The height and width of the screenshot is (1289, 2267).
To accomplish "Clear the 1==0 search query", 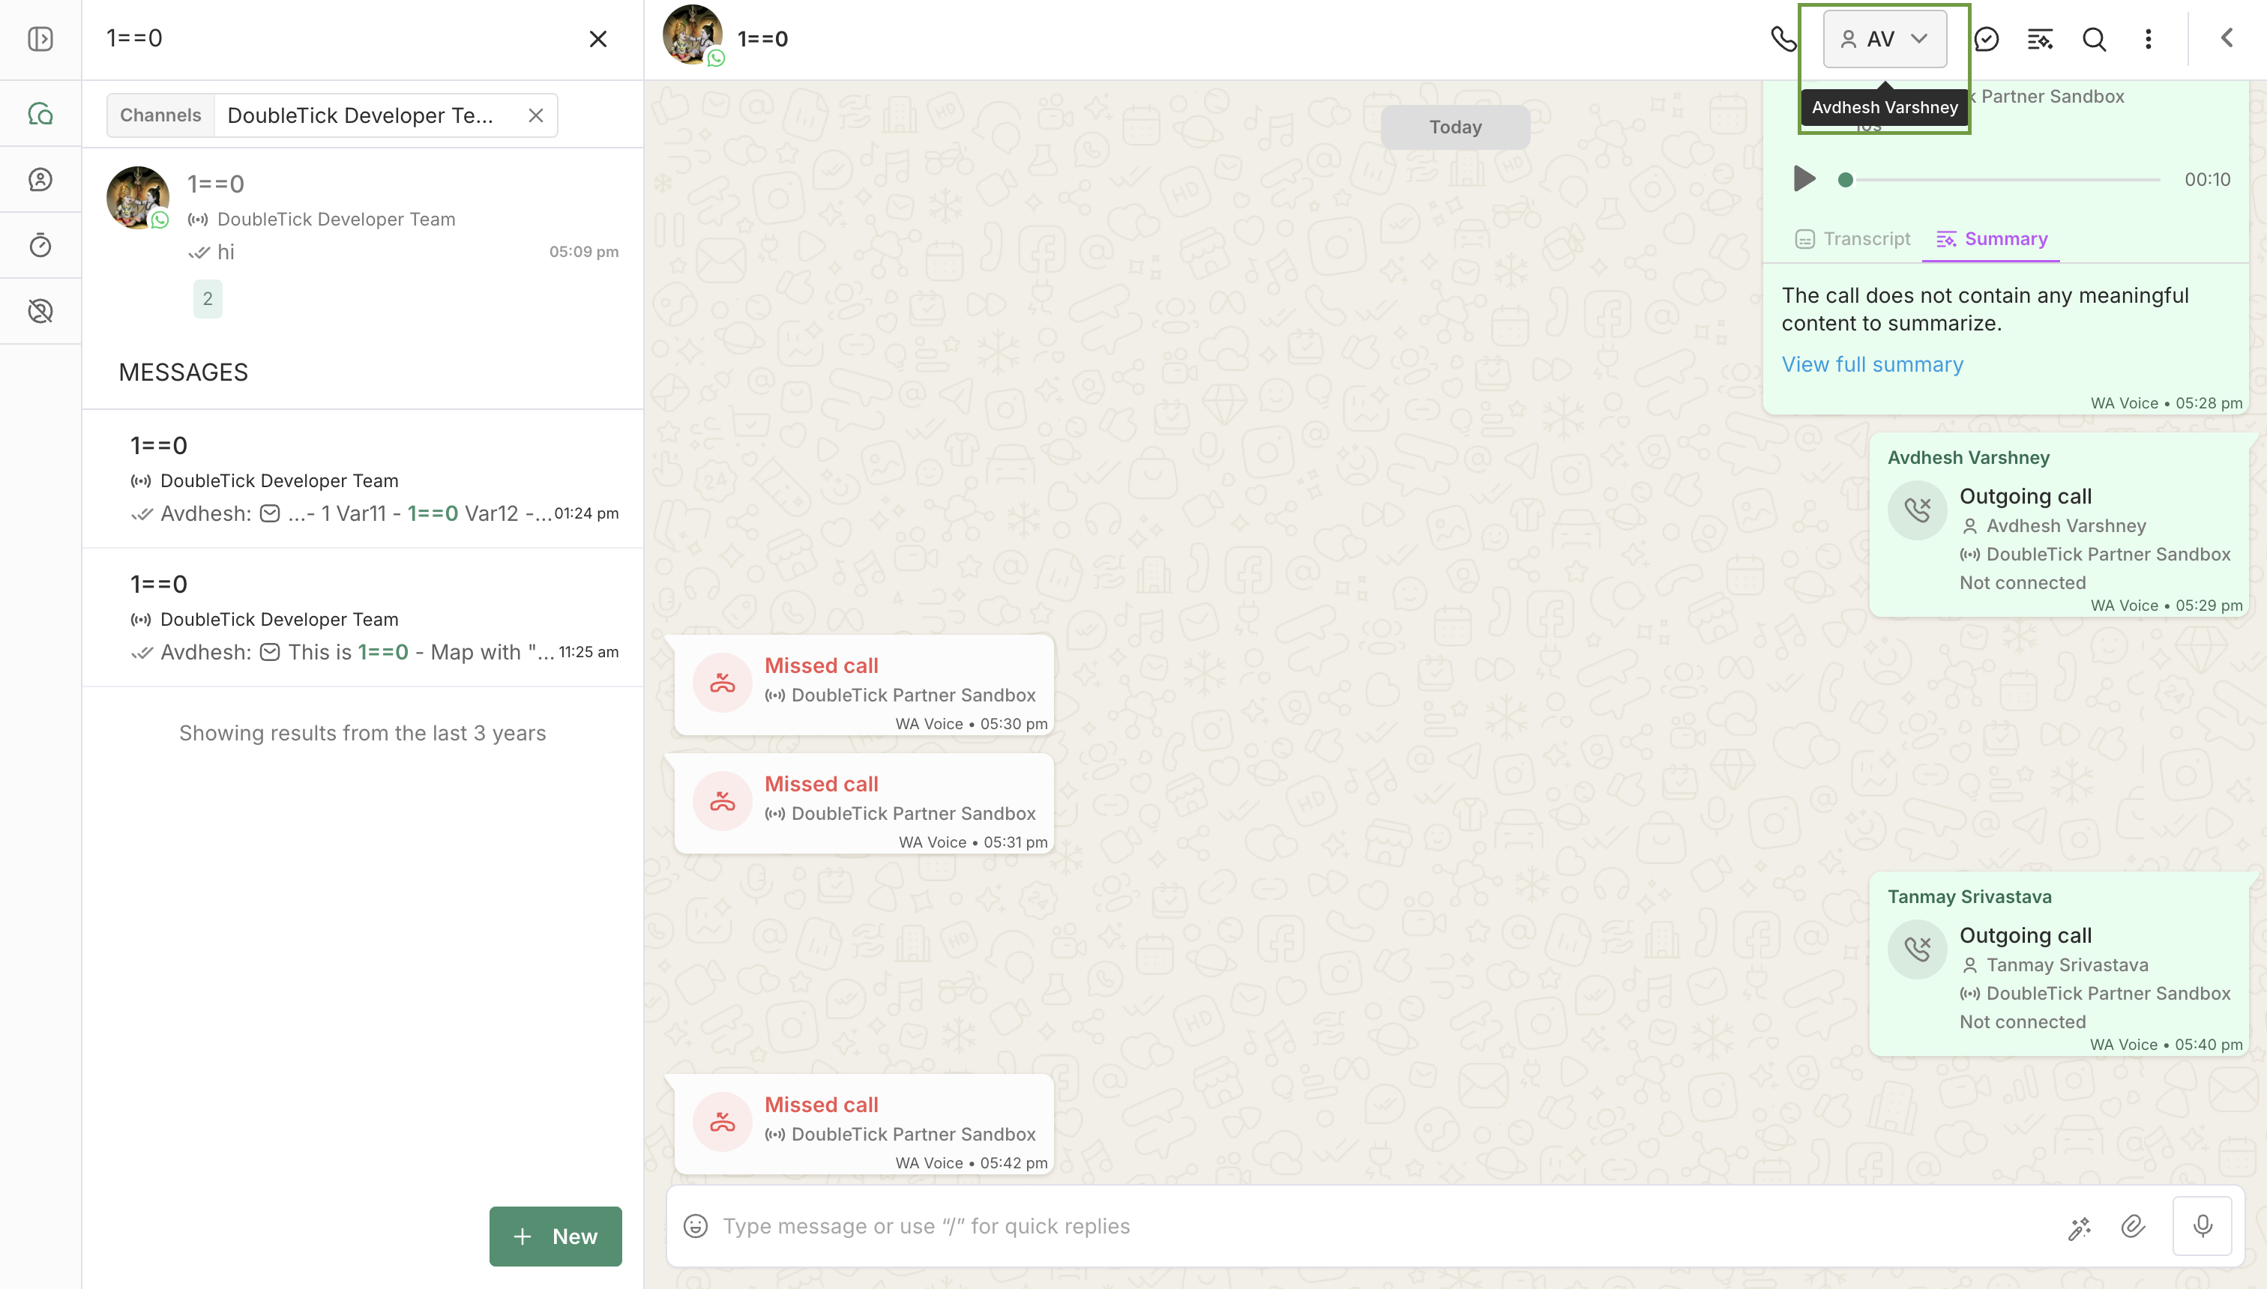I will point(597,39).
